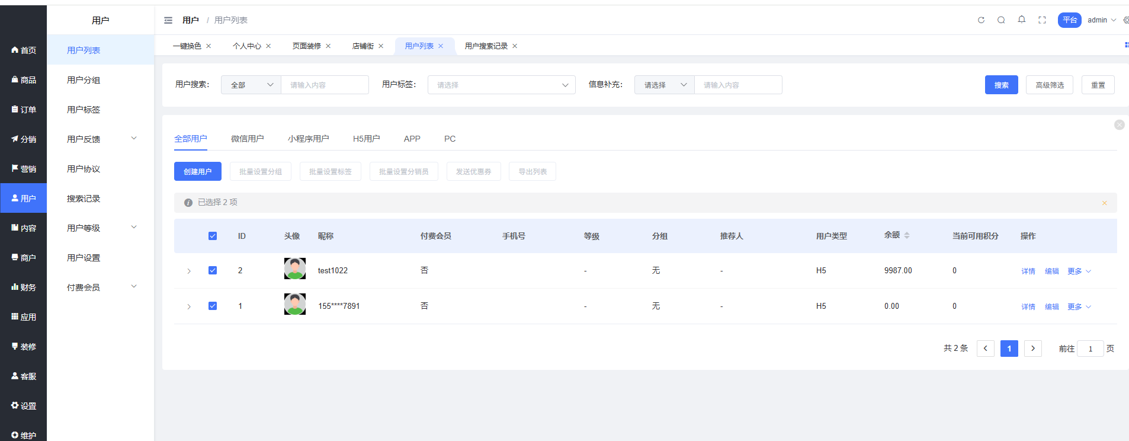
Task: Click the refresh icon in top header
Action: coord(981,20)
